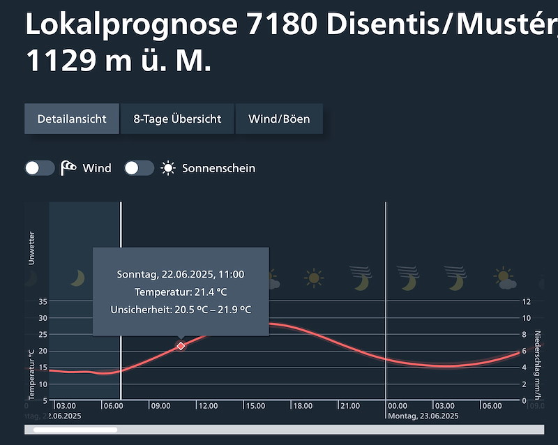Image resolution: width=558 pixels, height=445 pixels.
Task: Enable the Sonnenschein switch
Action: 139,168
